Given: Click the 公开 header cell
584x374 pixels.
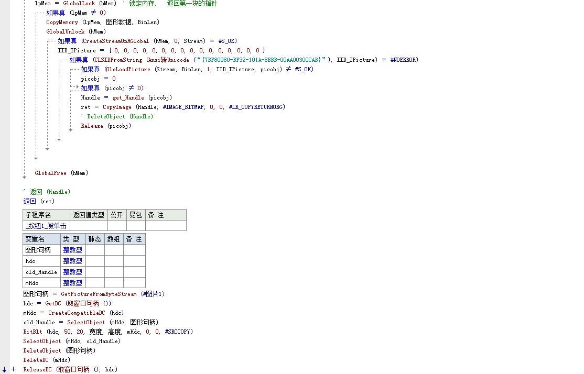Looking at the screenshot, I should tap(117, 215).
